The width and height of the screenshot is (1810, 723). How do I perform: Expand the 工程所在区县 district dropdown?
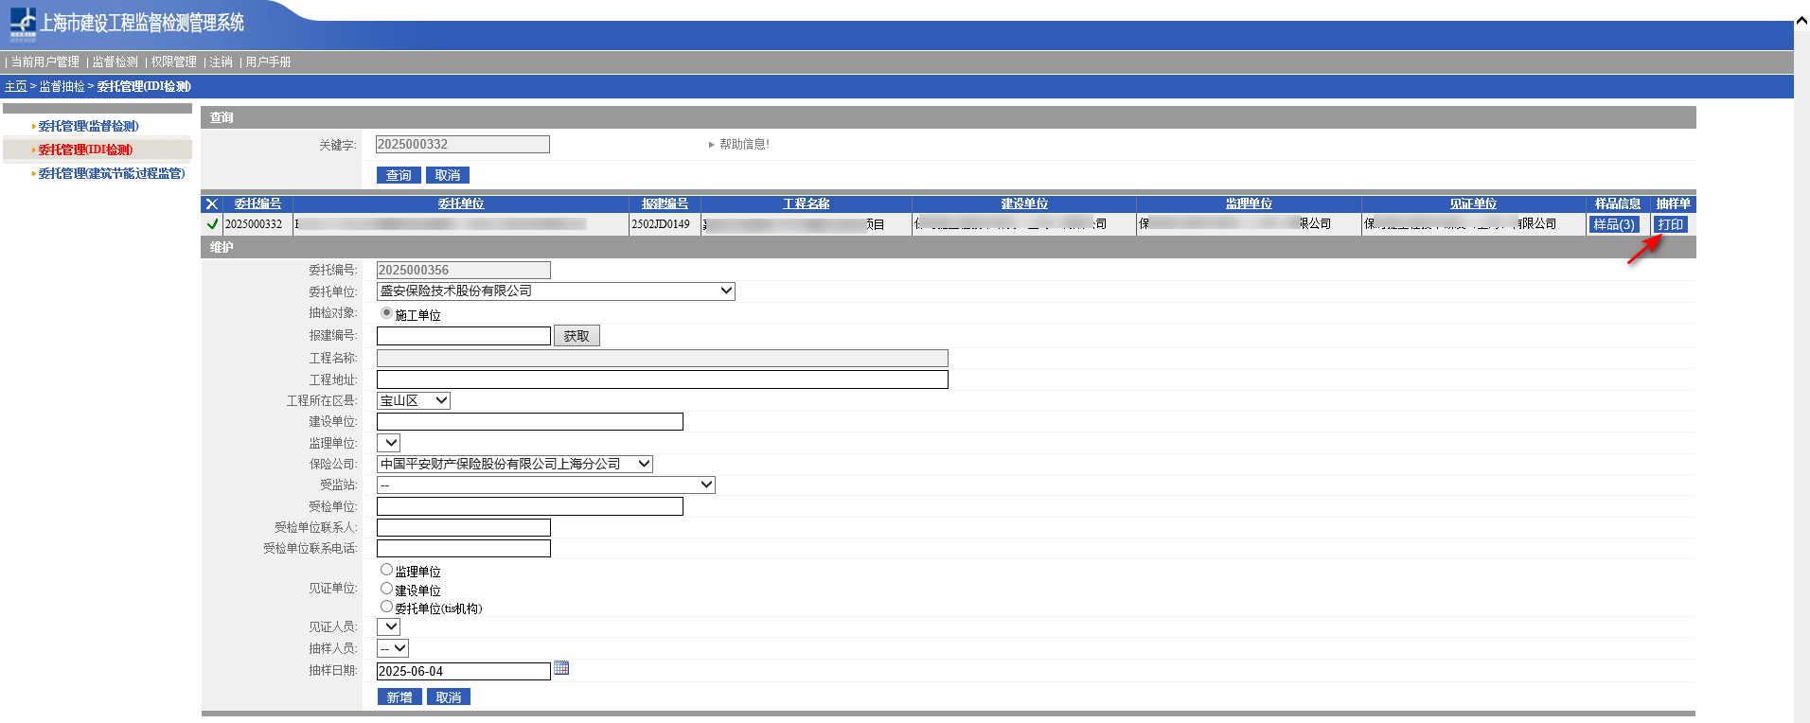414,401
